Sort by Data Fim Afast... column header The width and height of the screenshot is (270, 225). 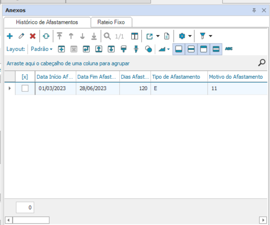click(98, 77)
